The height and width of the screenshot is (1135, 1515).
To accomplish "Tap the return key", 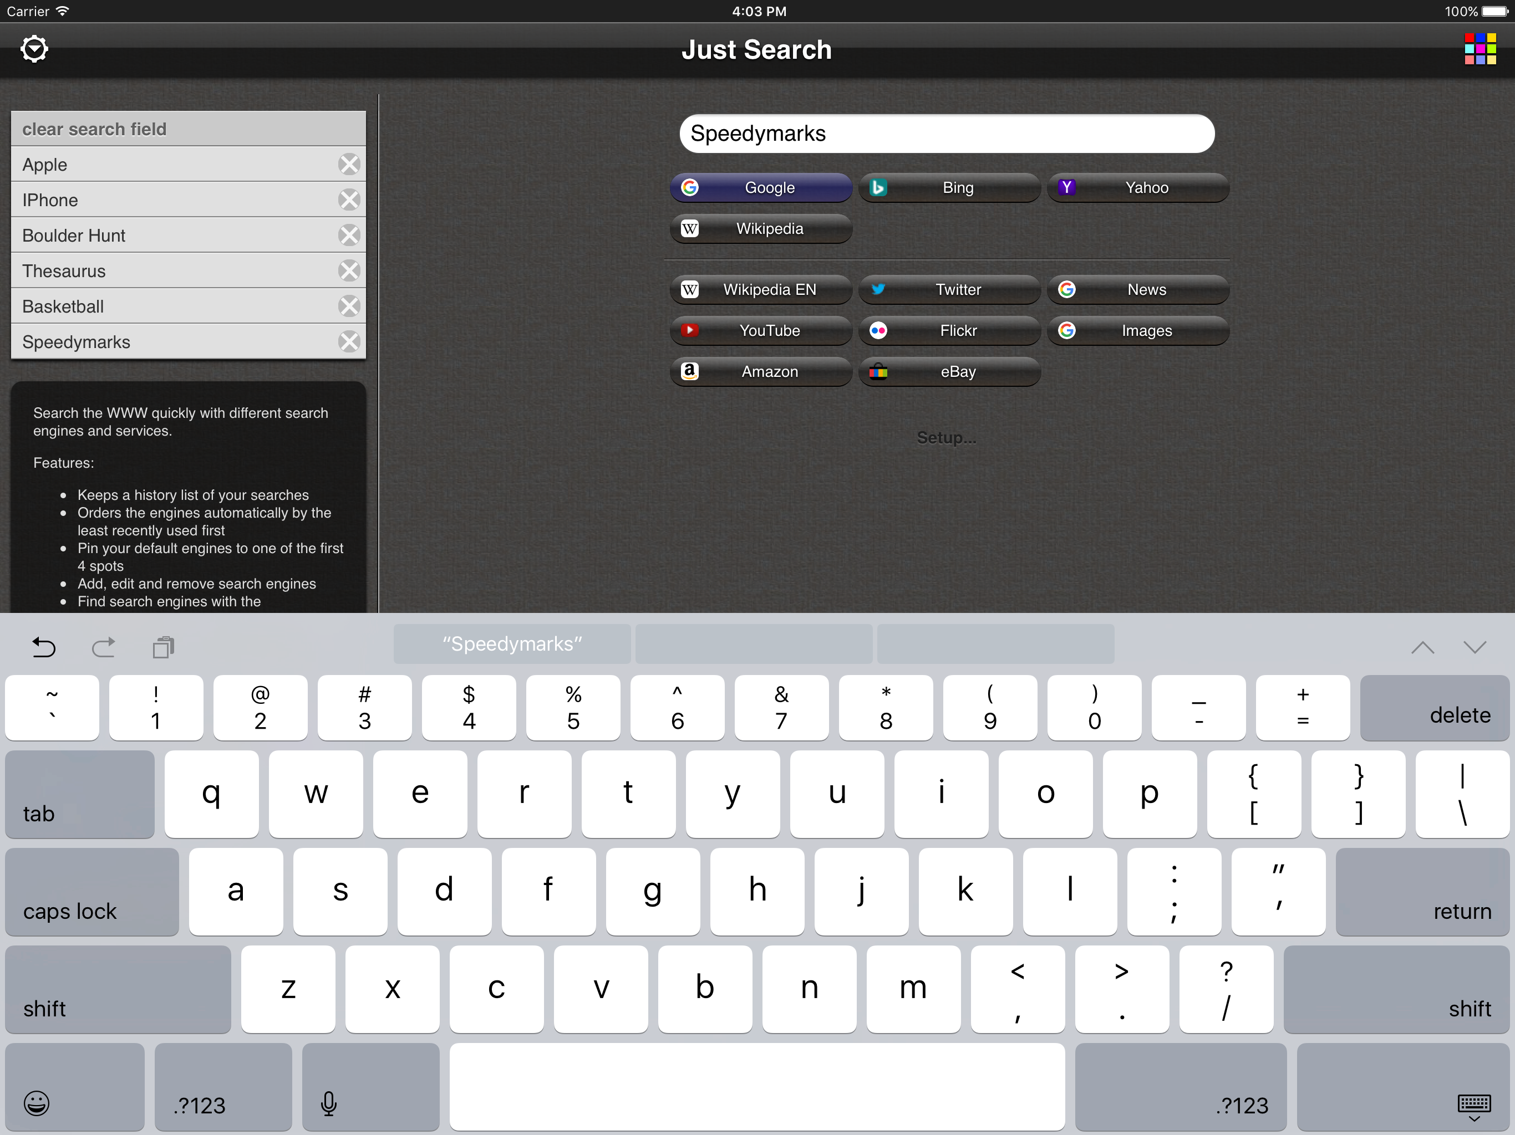I will click(1422, 892).
